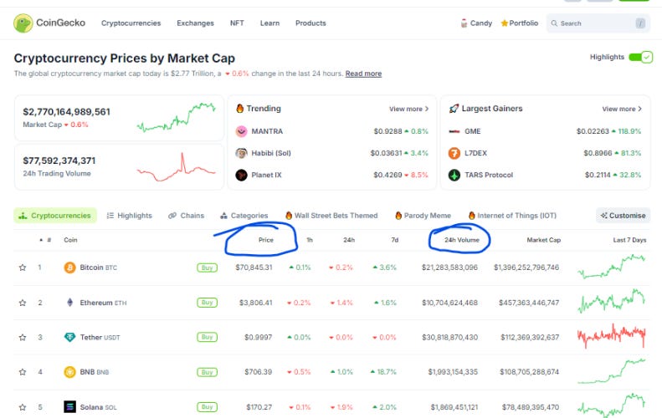Click Bitcoin market cap $1,396,252,796,746
The width and height of the screenshot is (662, 418).
[x=526, y=268]
